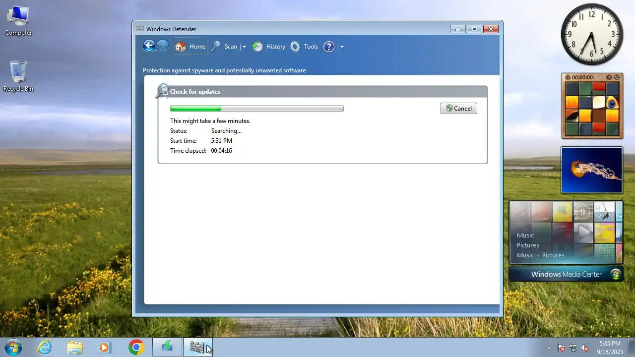Click the Windows Defender wall taskbar button
635x357 pixels.
(x=197, y=347)
